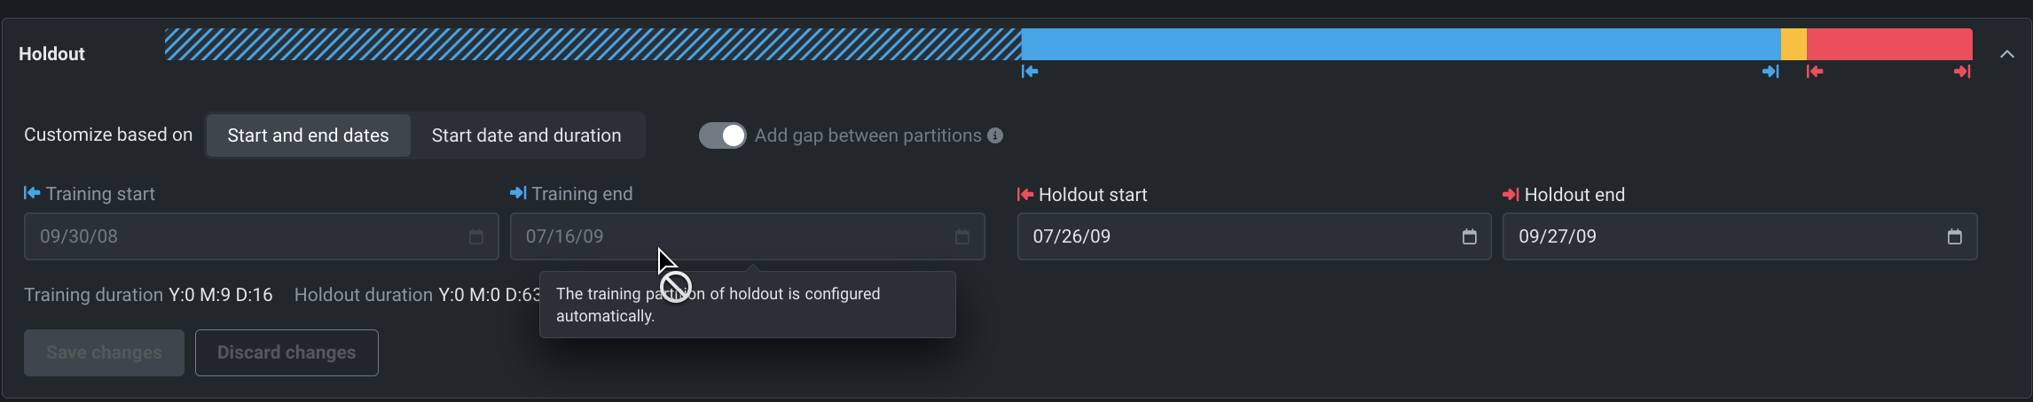Viewport: 2033px width, 402px height.
Task: Click the Training start calendar icon
Action: click(476, 236)
